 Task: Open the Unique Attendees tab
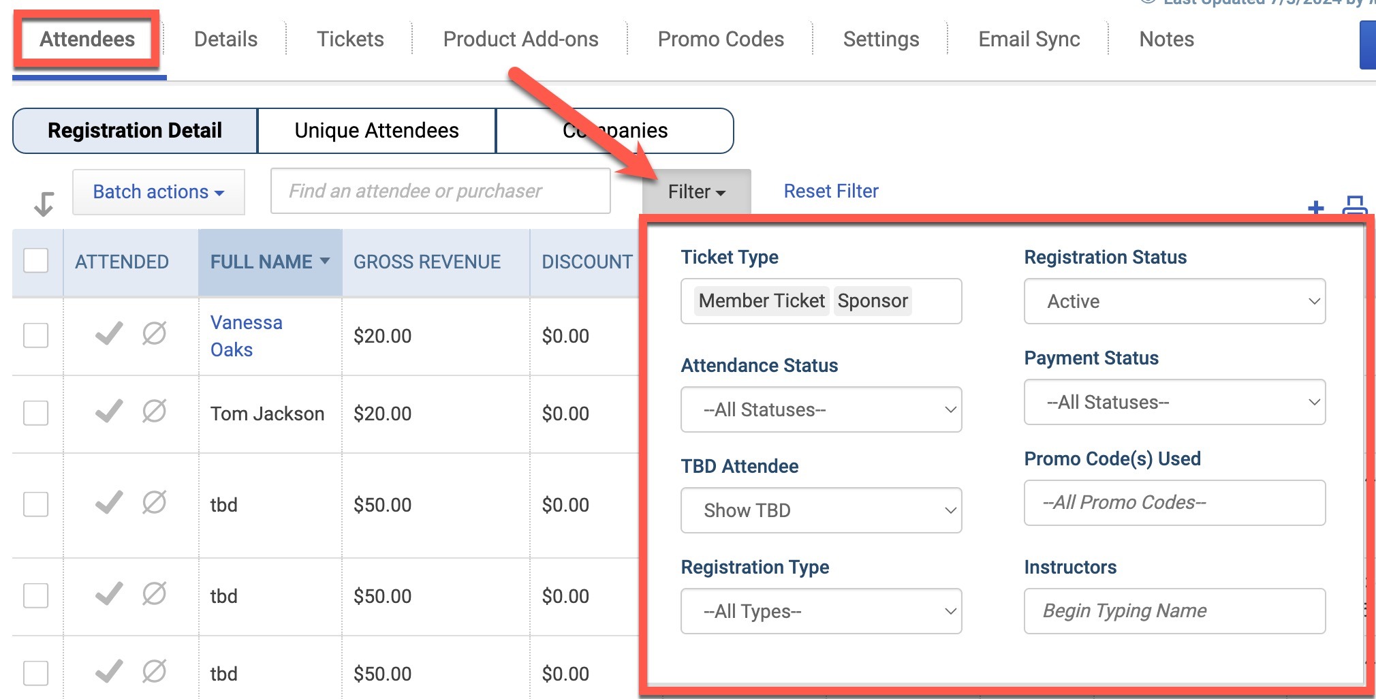(x=377, y=131)
